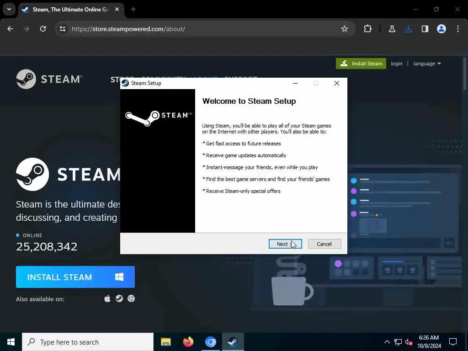Open Chrome three-dot menu

pos(458,29)
